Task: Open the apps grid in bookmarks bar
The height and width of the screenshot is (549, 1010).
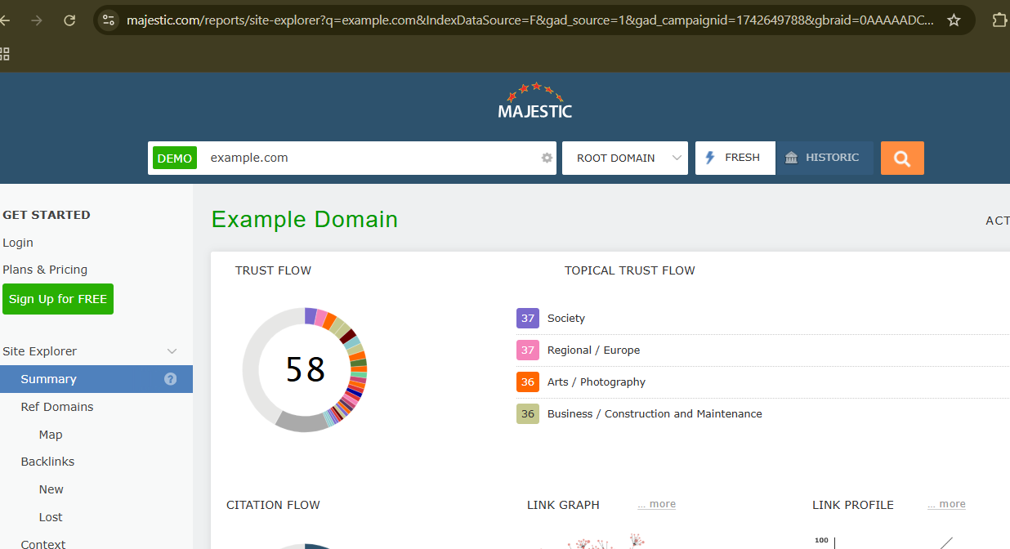Action: [5, 54]
